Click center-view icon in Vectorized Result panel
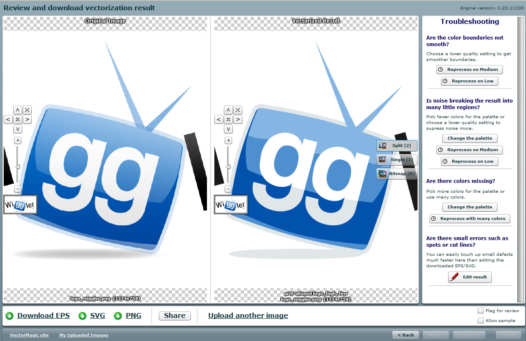The image size is (526, 341). pyautogui.click(x=228, y=119)
